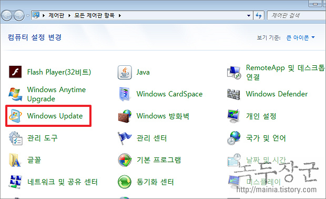
Task: Click the Windows Defender text link
Action: (x=277, y=94)
